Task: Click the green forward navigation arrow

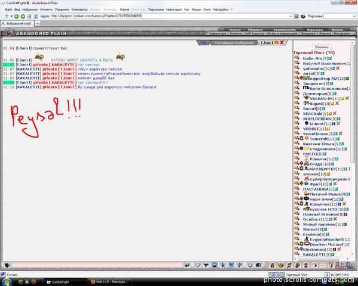Action: 23,16
